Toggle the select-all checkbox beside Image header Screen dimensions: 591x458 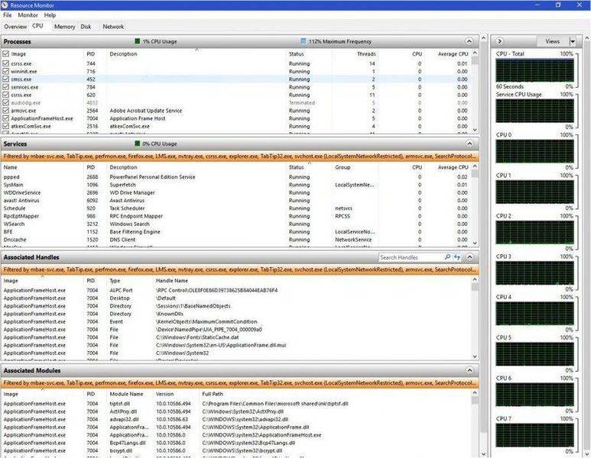point(5,54)
